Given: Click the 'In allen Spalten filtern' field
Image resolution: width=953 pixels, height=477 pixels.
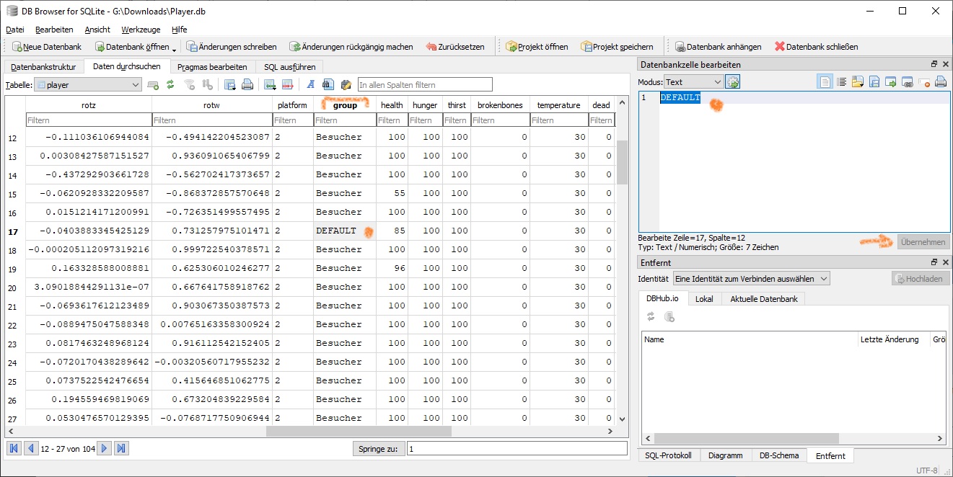Looking at the screenshot, I should click(x=425, y=85).
